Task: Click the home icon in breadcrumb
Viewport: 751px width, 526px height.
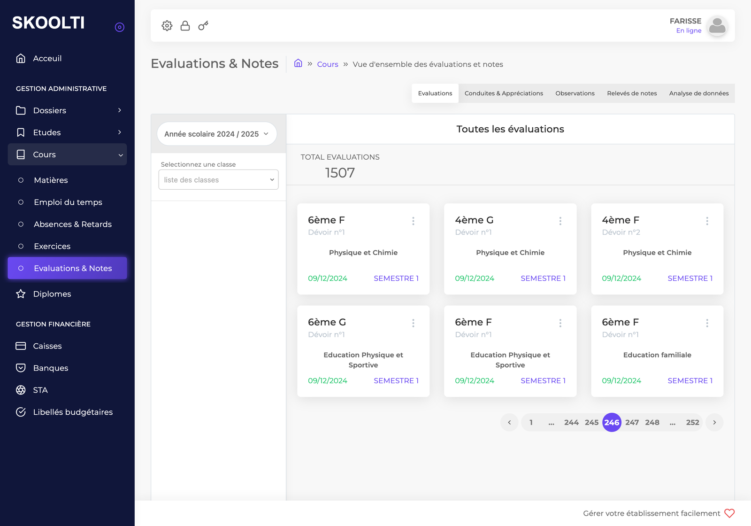Action: (x=298, y=63)
